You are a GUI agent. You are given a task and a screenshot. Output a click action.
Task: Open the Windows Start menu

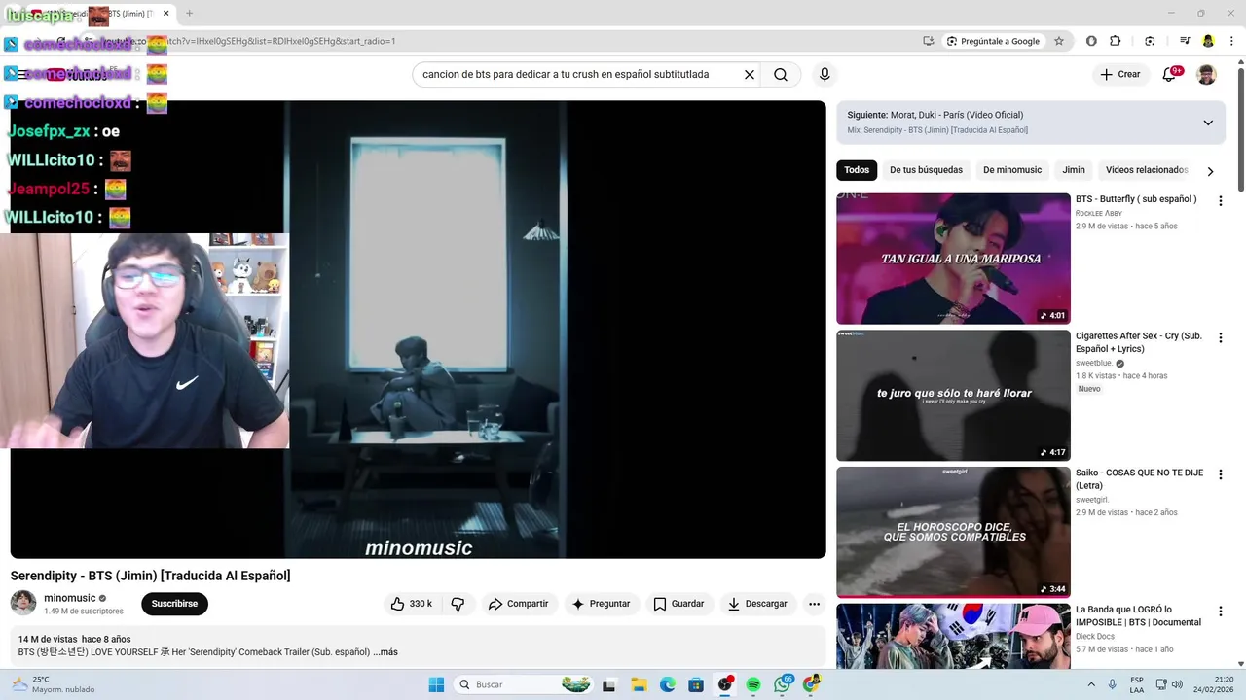coord(436,684)
